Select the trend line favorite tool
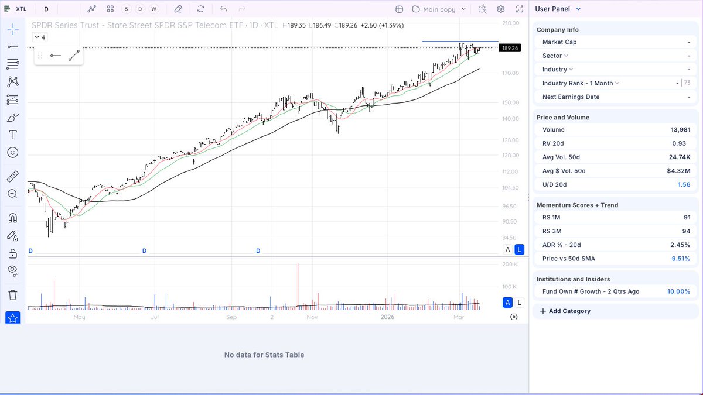The width and height of the screenshot is (703, 395). tap(73, 56)
